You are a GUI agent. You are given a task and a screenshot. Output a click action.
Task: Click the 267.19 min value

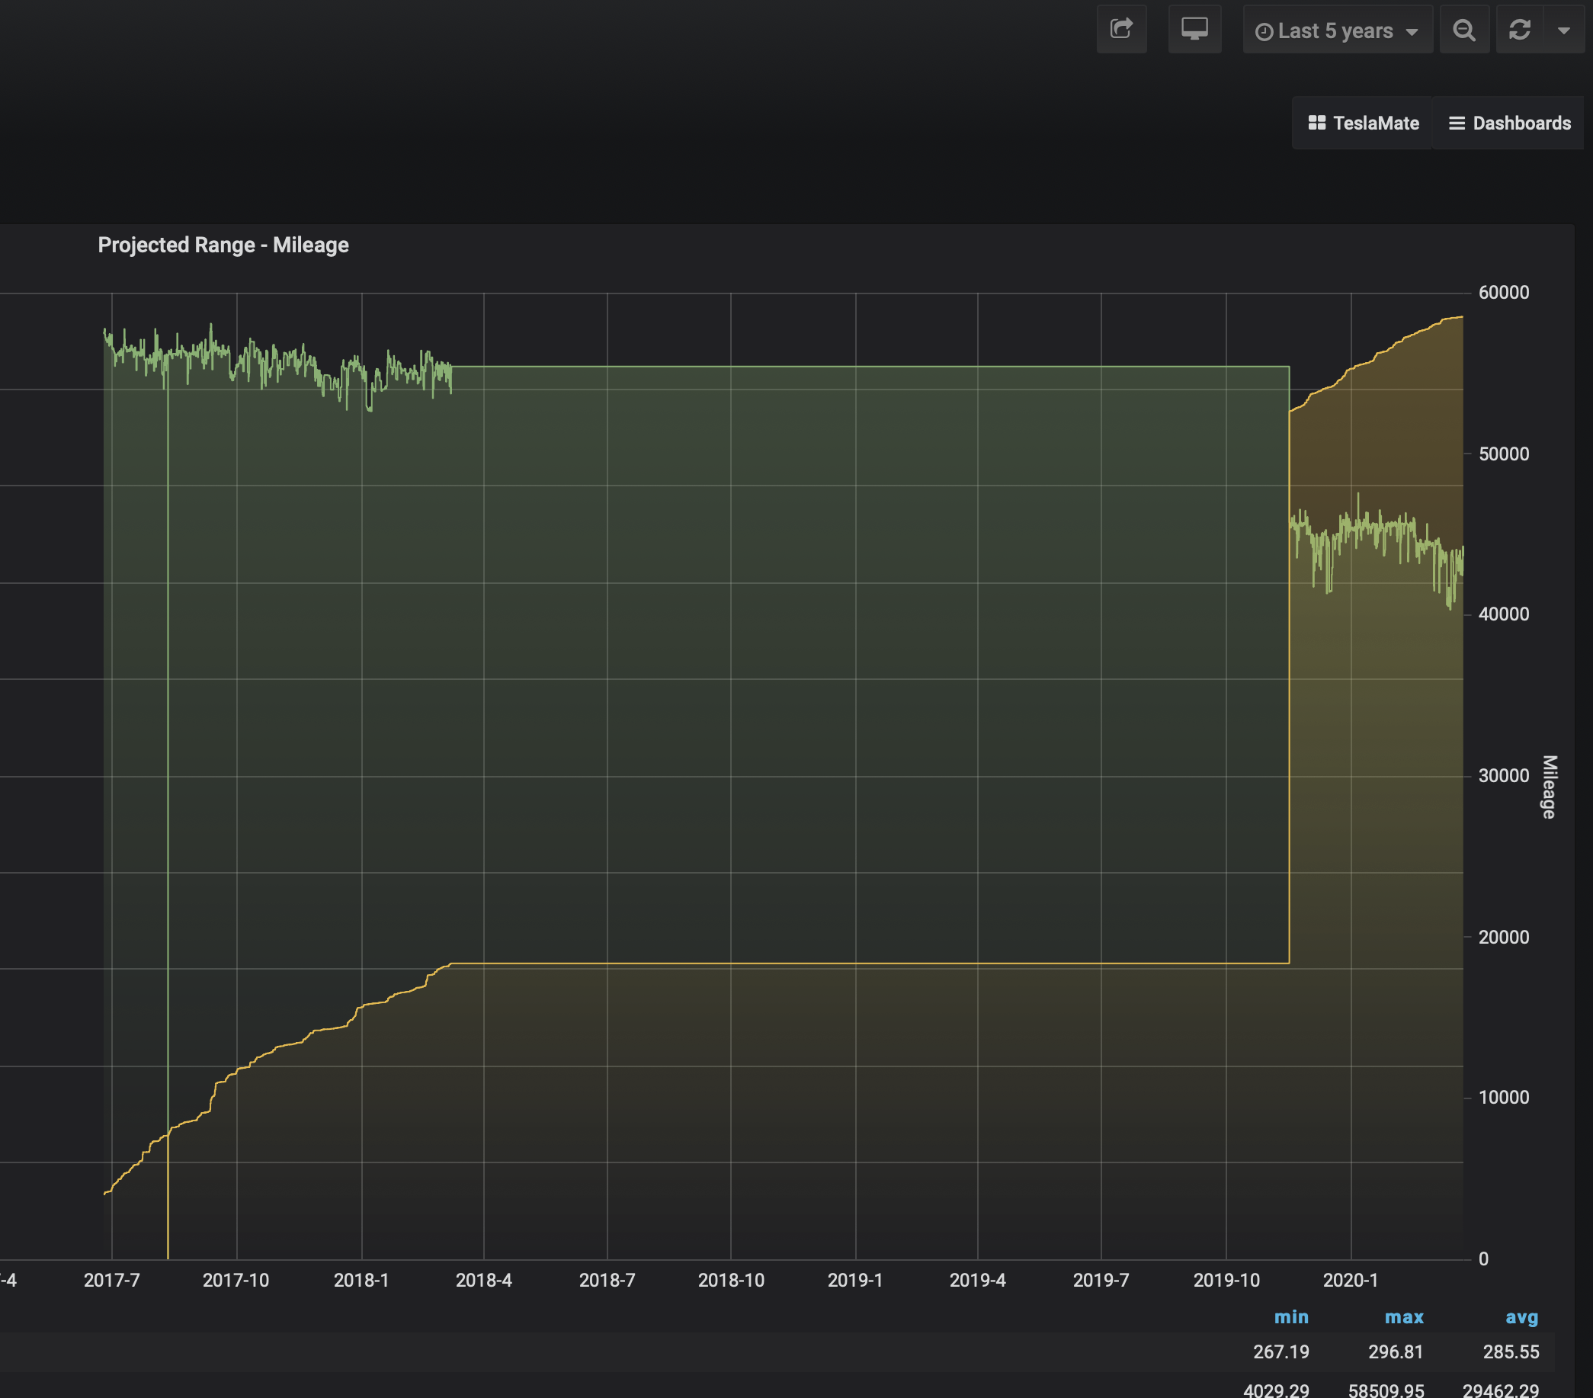[x=1281, y=1352]
